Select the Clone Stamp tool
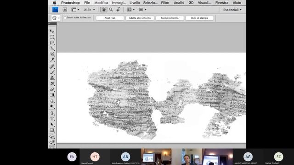The height and width of the screenshot is (165, 294). click(x=52, y=78)
